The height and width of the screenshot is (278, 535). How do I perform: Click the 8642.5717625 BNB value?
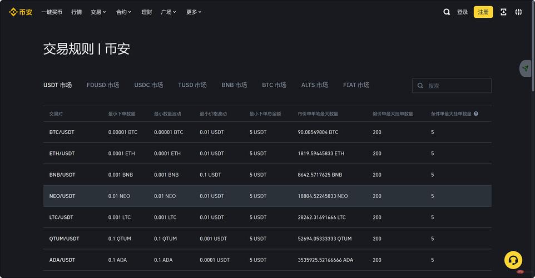(x=320, y=175)
